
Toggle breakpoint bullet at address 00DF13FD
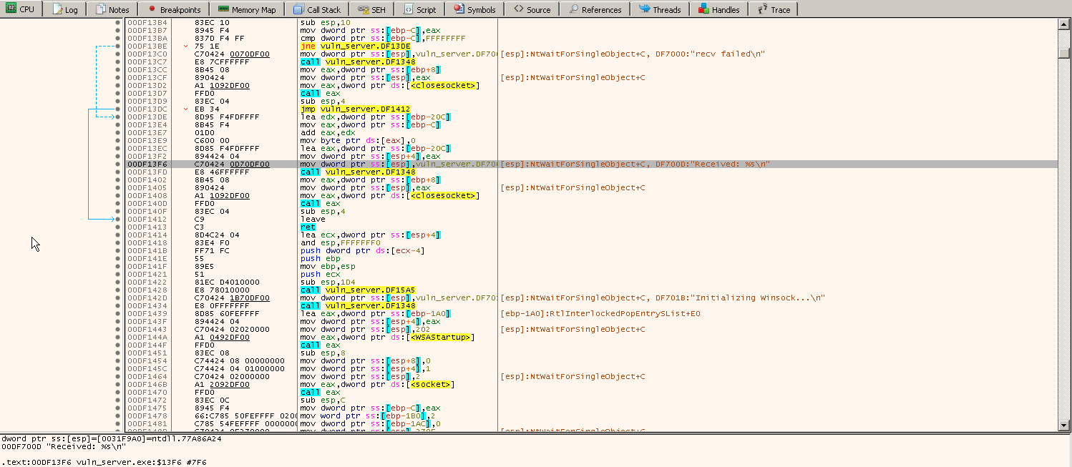(118, 172)
